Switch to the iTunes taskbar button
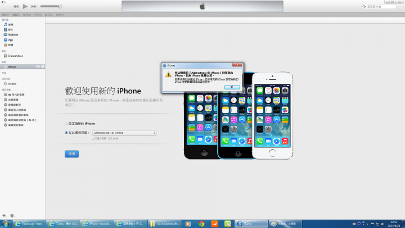Image resolution: width=405 pixels, height=228 pixels. 251,224
